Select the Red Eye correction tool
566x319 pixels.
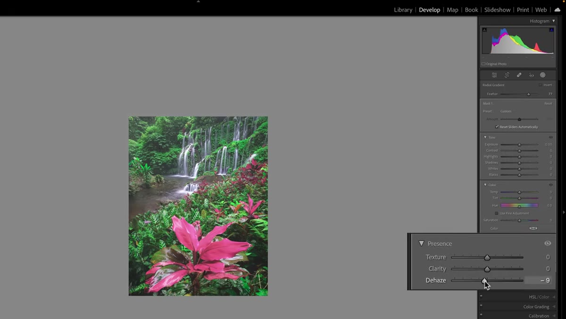(531, 75)
